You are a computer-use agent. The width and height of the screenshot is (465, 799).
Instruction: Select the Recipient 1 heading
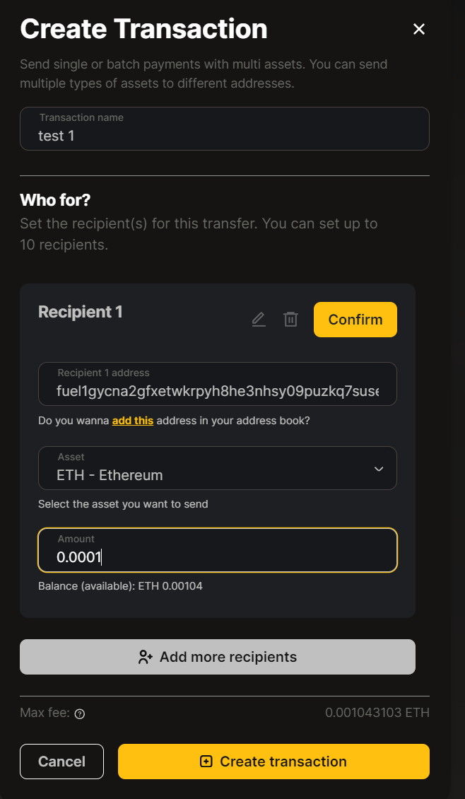(81, 312)
